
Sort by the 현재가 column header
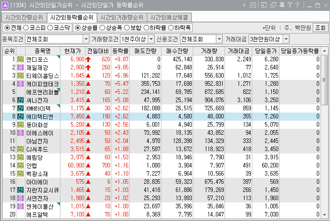click(73, 51)
